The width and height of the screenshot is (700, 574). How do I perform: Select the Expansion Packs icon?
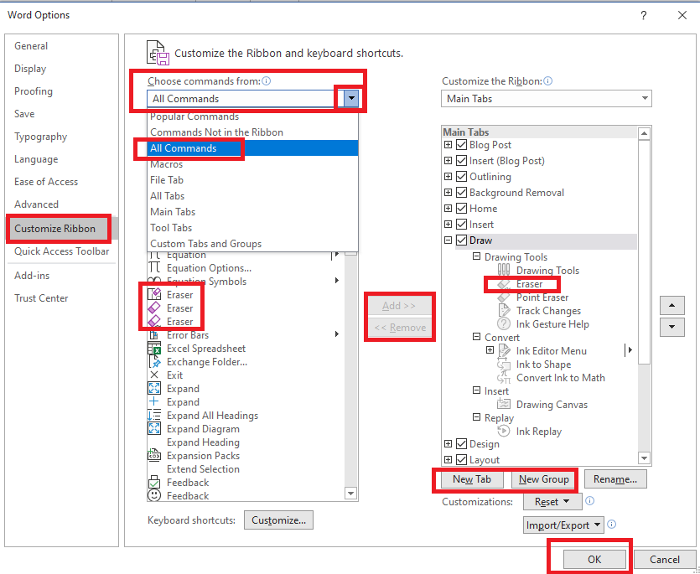click(x=154, y=455)
